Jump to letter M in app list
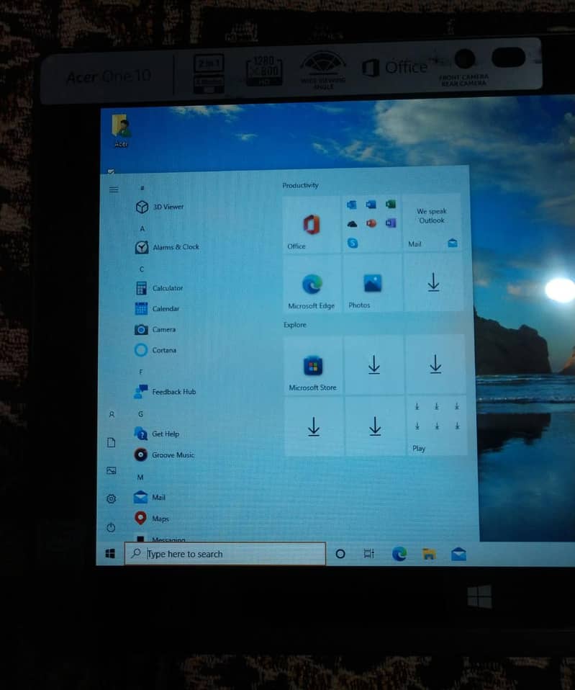Screen dimensions: 575x690 140,478
